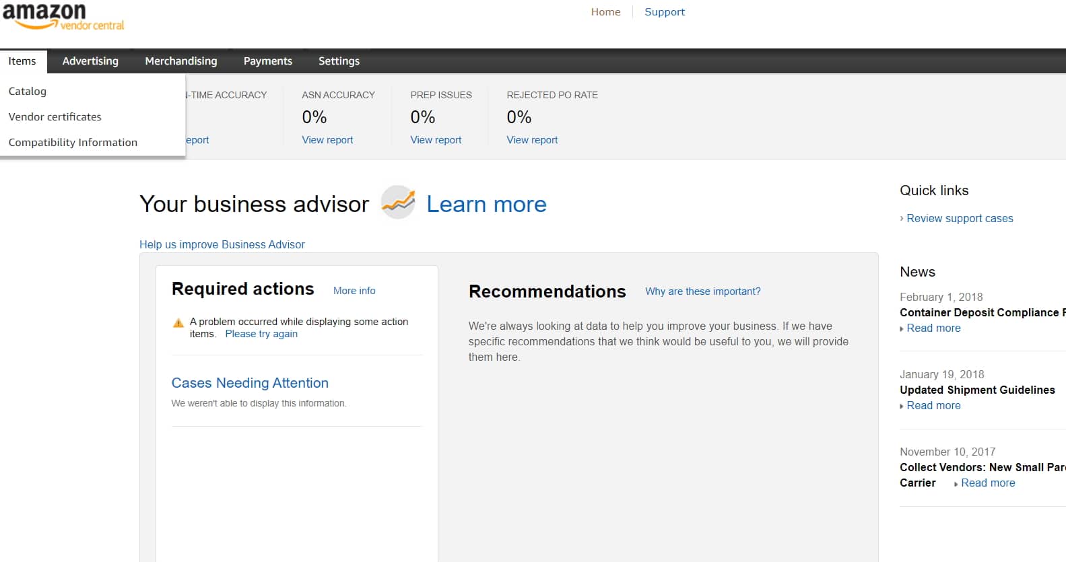Click the January 19, 2018 date
Image resolution: width=1066 pixels, height=562 pixels.
(941, 374)
